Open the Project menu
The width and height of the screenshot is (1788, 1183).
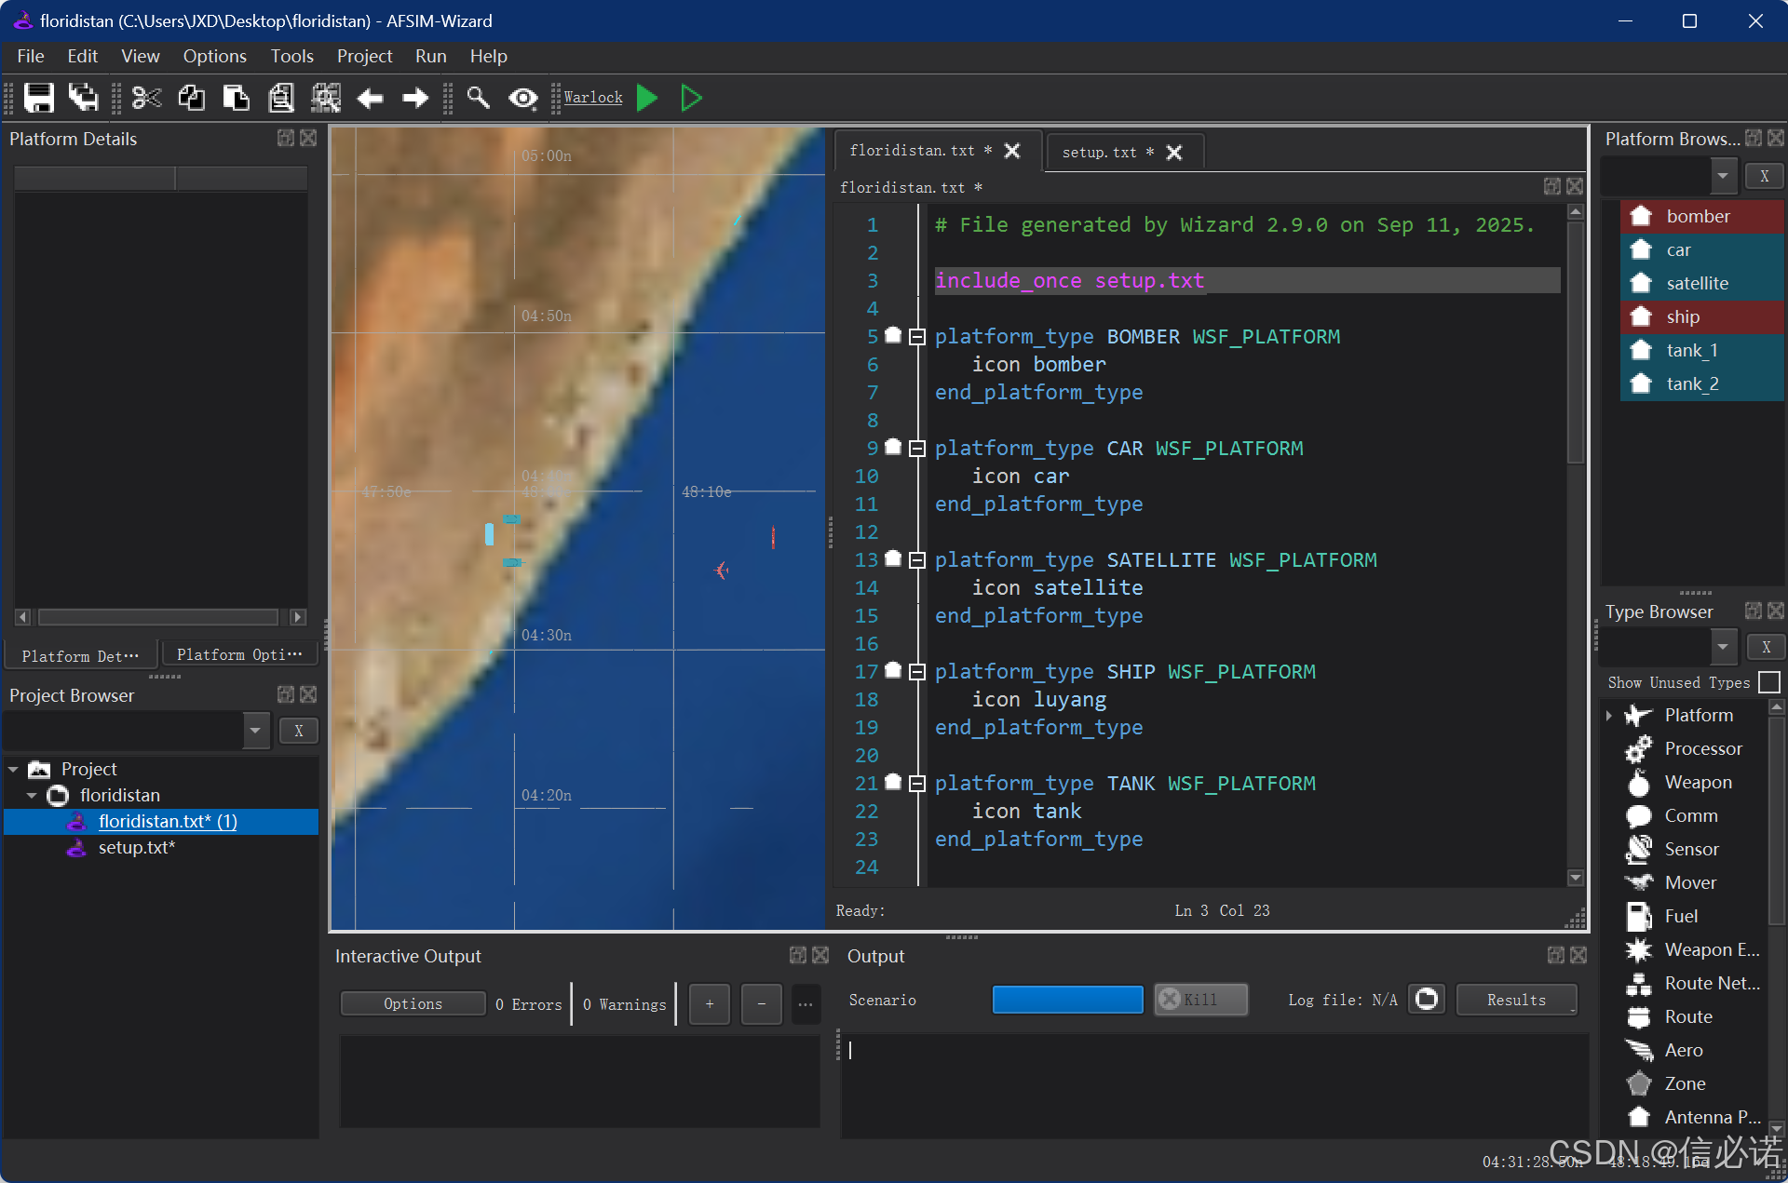(x=364, y=56)
